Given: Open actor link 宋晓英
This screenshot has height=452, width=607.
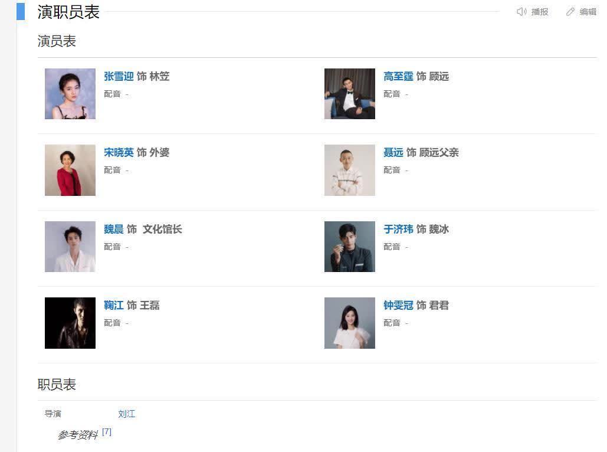Looking at the screenshot, I should tap(119, 153).
